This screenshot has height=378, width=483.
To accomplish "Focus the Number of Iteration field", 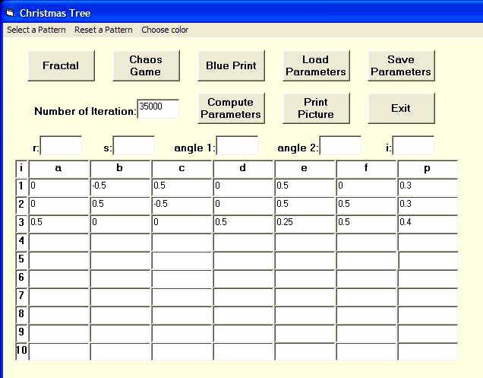I will point(158,109).
